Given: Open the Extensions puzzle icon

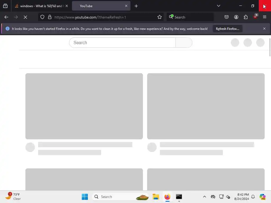Looking at the screenshot, I should pyautogui.click(x=246, y=17).
